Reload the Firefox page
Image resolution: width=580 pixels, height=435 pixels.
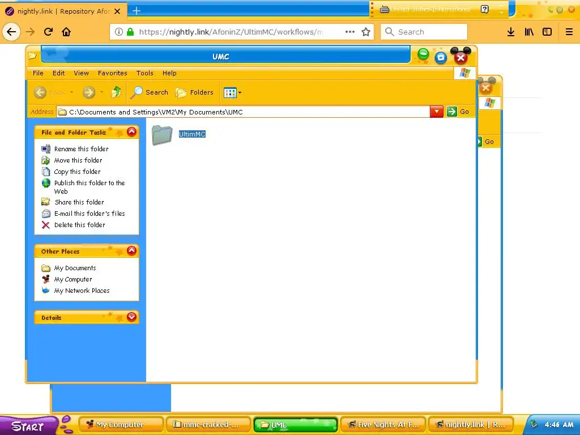tap(49, 32)
